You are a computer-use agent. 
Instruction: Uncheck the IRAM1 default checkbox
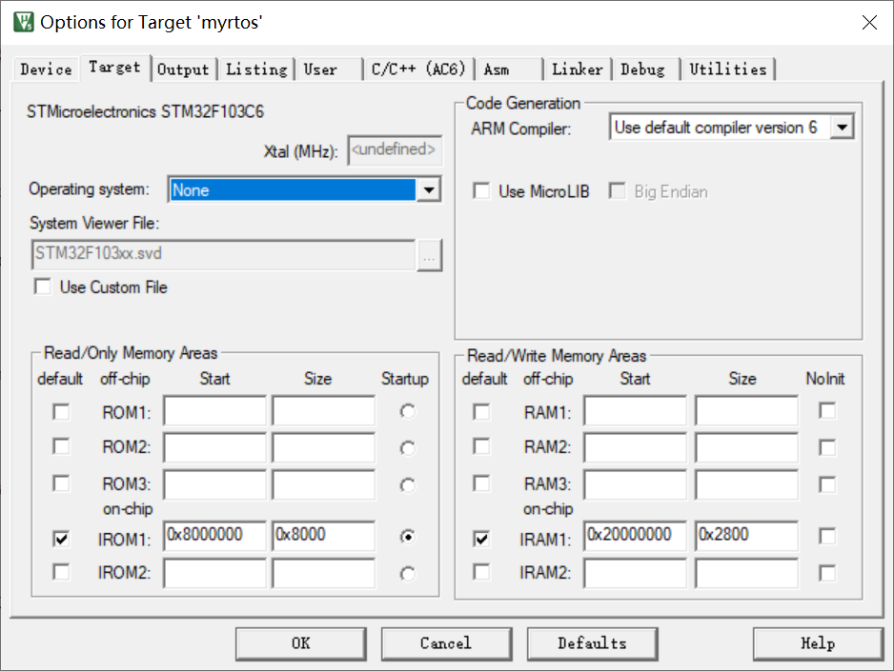pos(481,539)
